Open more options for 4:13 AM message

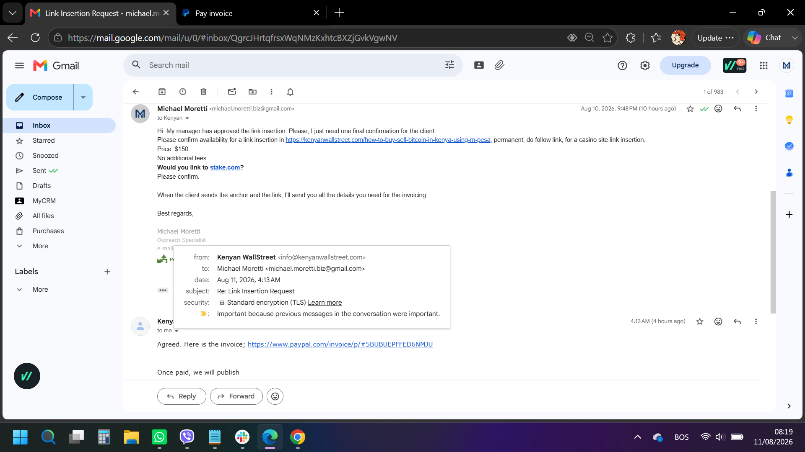[756, 321]
